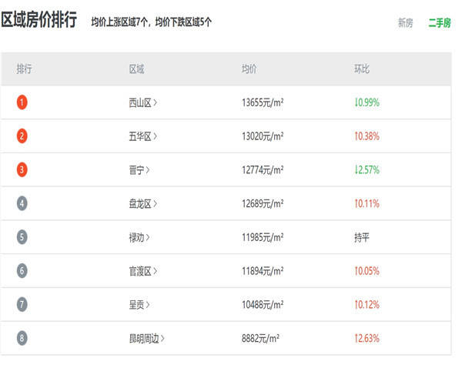Click the rank 7 gray badge
Image resolution: width=462 pixels, height=385 pixels.
[22, 304]
